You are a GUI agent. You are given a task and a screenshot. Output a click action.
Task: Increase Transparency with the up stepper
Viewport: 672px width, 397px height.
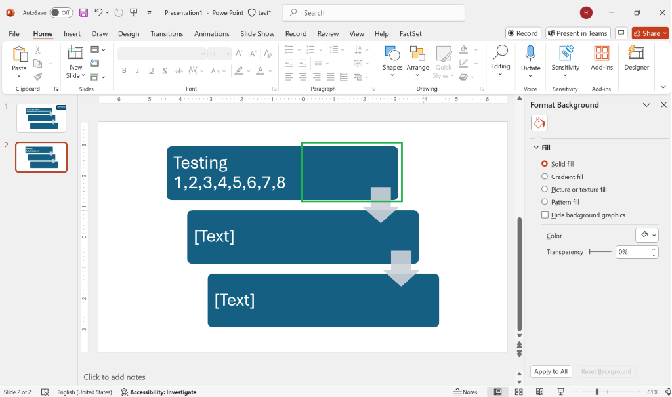[x=654, y=249]
